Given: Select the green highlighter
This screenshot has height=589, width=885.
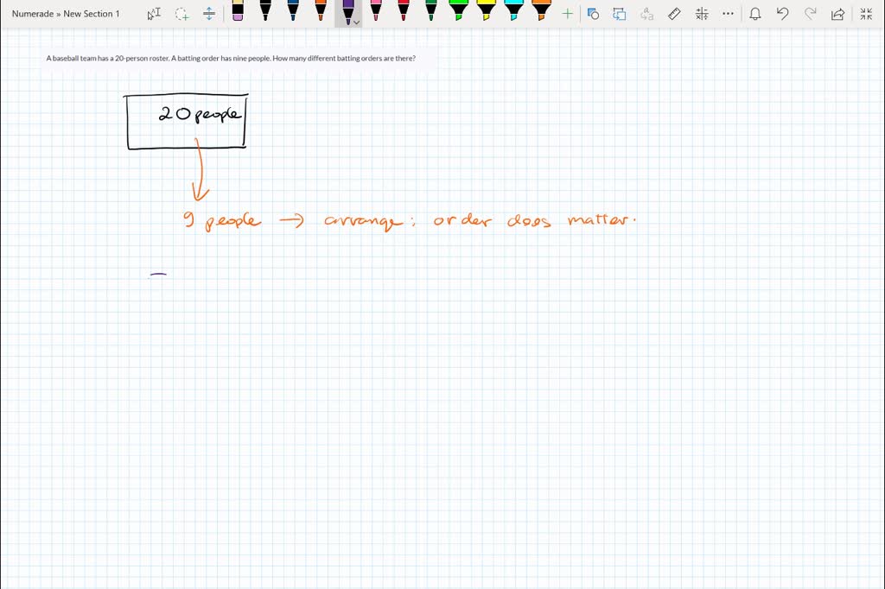Looking at the screenshot, I should [x=458, y=12].
